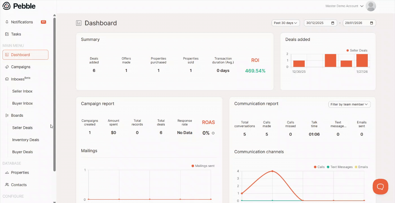The image size is (395, 203).
Task: Click the Notifications bell icon
Action: (7, 22)
